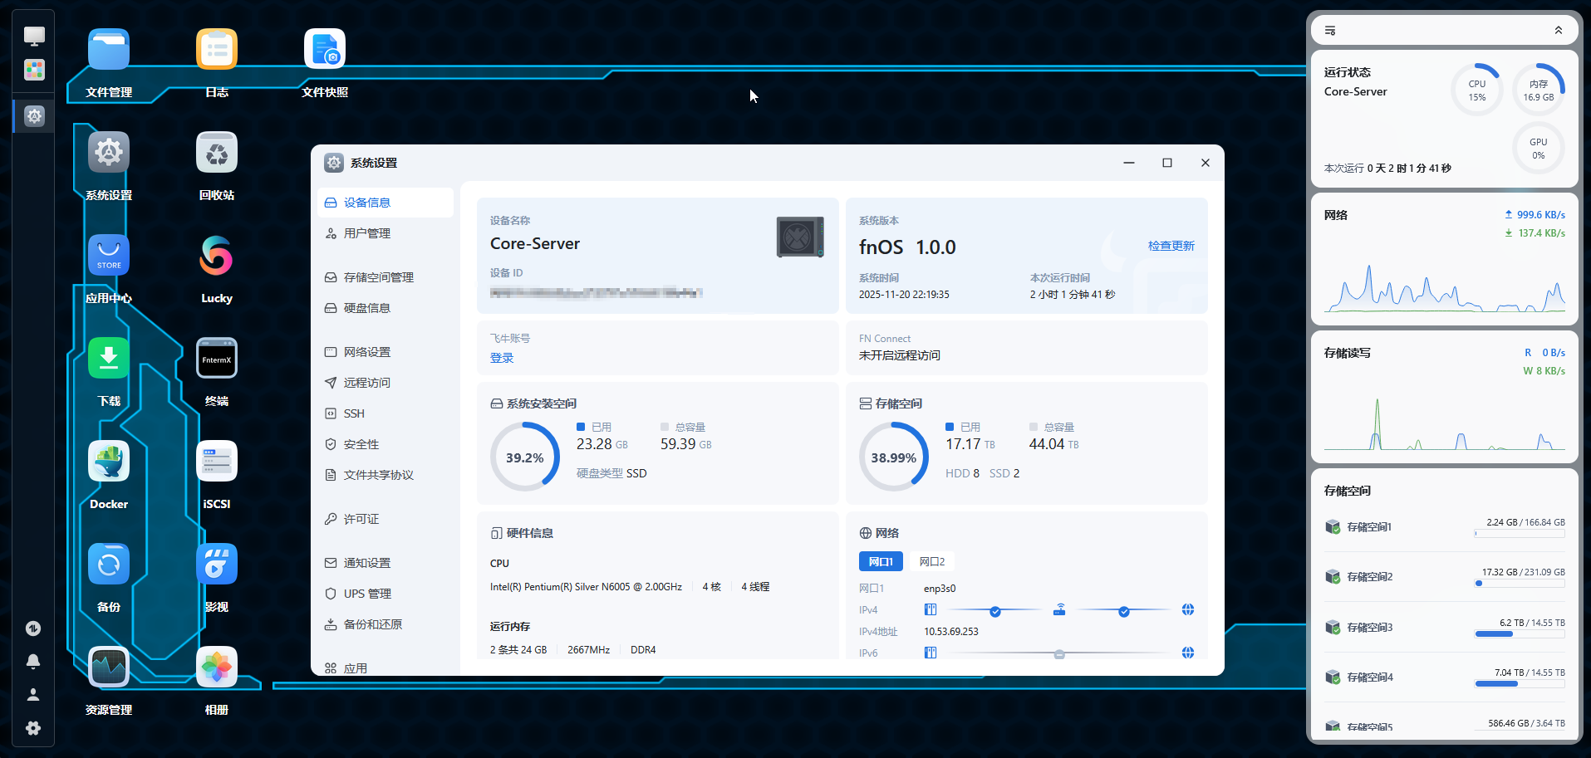Launch the 备份 backup app
Viewport: 1591px width, 758px height.
tap(109, 565)
